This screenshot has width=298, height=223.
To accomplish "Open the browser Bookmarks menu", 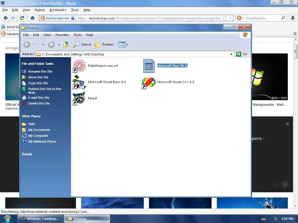I will [58, 10].
